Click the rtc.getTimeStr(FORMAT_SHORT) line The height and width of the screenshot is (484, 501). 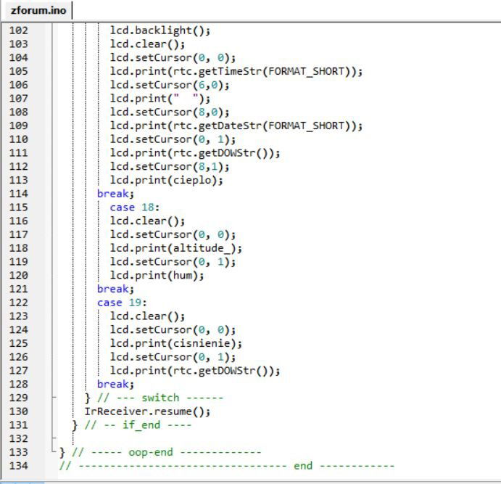236,71
